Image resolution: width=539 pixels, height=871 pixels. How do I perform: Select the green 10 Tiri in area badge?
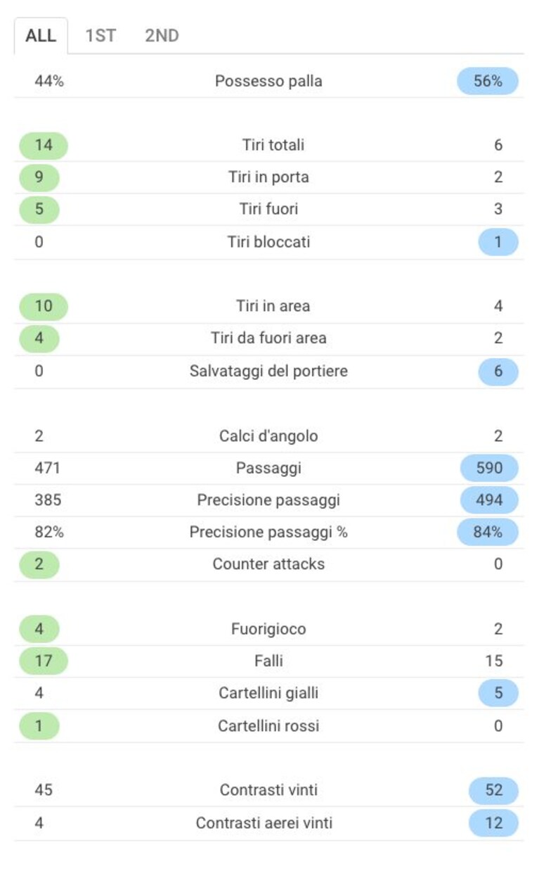[x=44, y=307]
